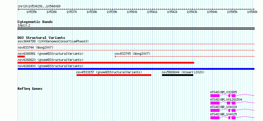
Task: Click the 10537k ruler position
Action: (x=72, y=12)
